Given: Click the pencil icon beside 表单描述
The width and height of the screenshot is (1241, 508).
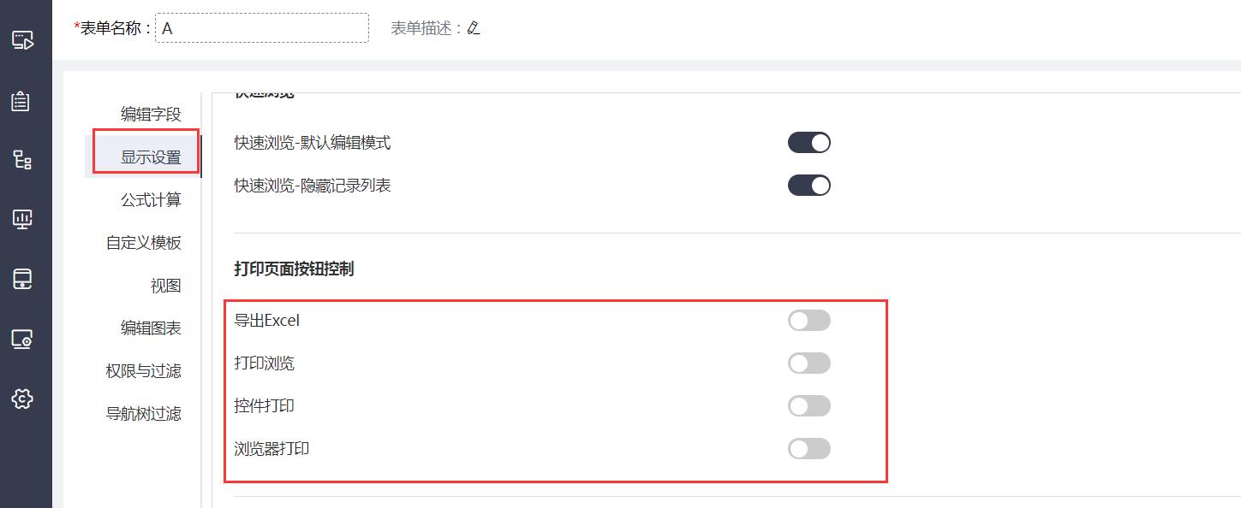Looking at the screenshot, I should 474,28.
